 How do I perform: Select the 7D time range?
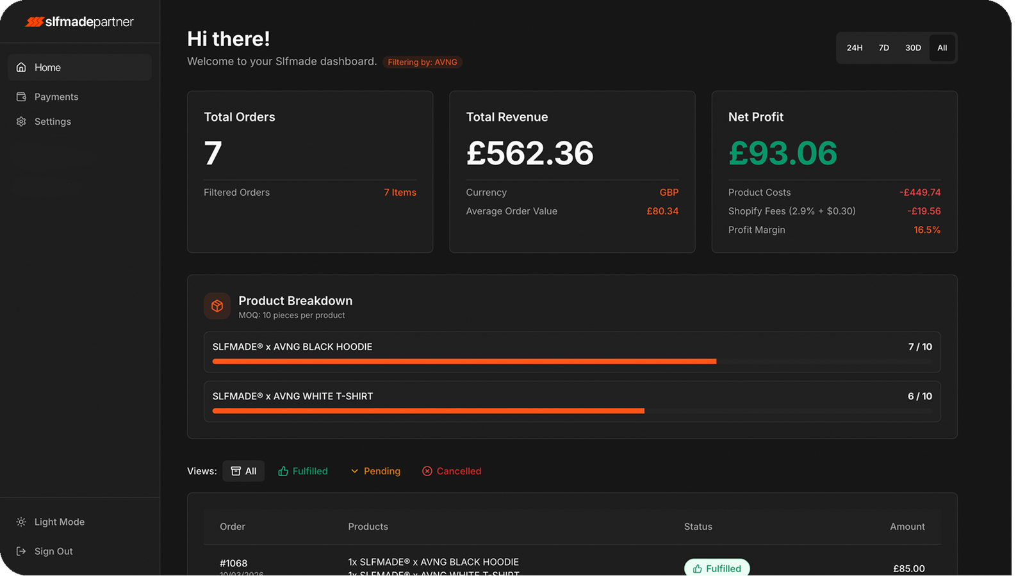[x=884, y=48]
